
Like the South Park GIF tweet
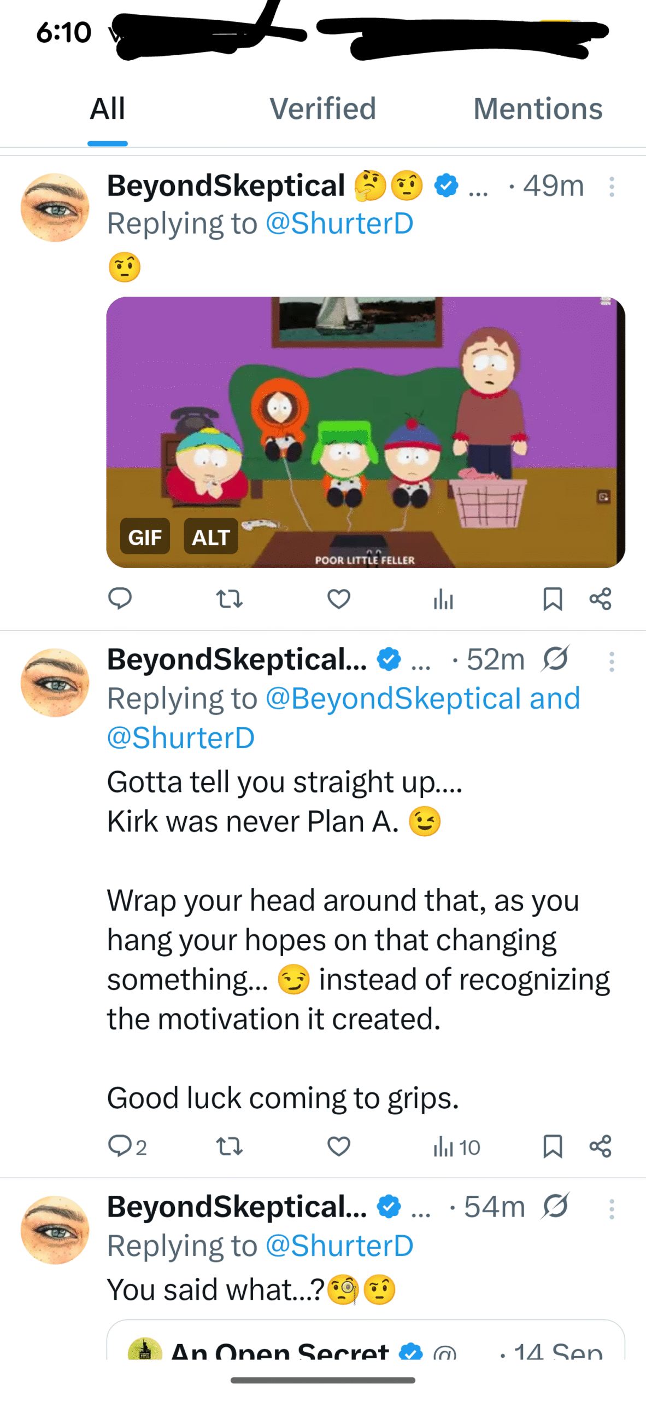point(339,599)
